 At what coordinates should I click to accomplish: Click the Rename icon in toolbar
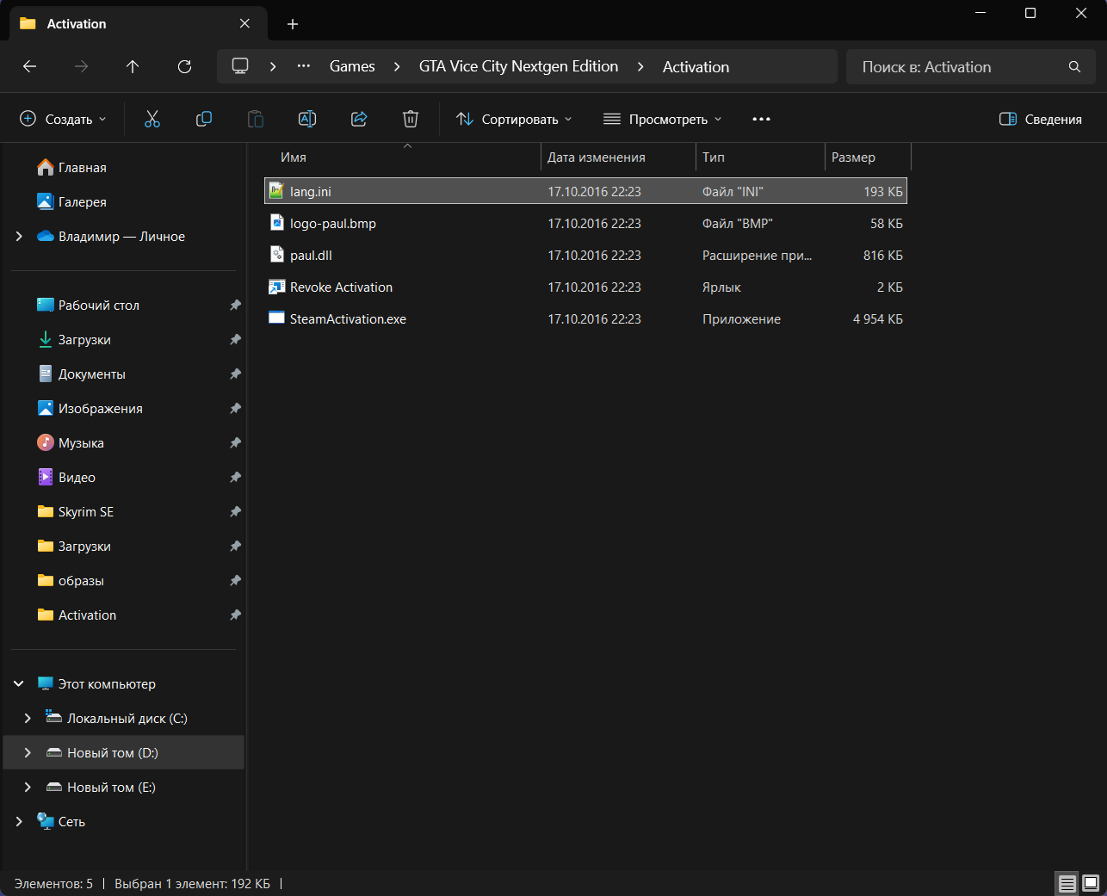tap(307, 119)
